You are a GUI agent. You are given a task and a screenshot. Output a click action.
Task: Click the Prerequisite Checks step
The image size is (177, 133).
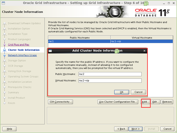click(x=20, y=87)
